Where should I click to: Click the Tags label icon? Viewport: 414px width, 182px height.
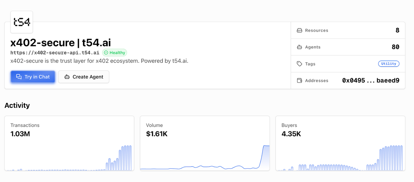[299, 64]
